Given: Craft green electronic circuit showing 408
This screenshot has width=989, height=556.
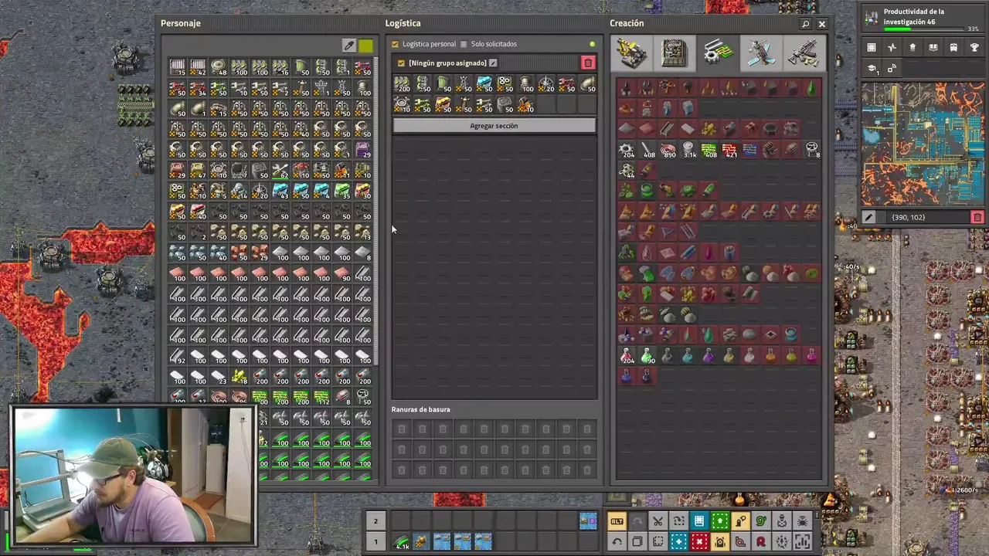Looking at the screenshot, I should click(709, 150).
